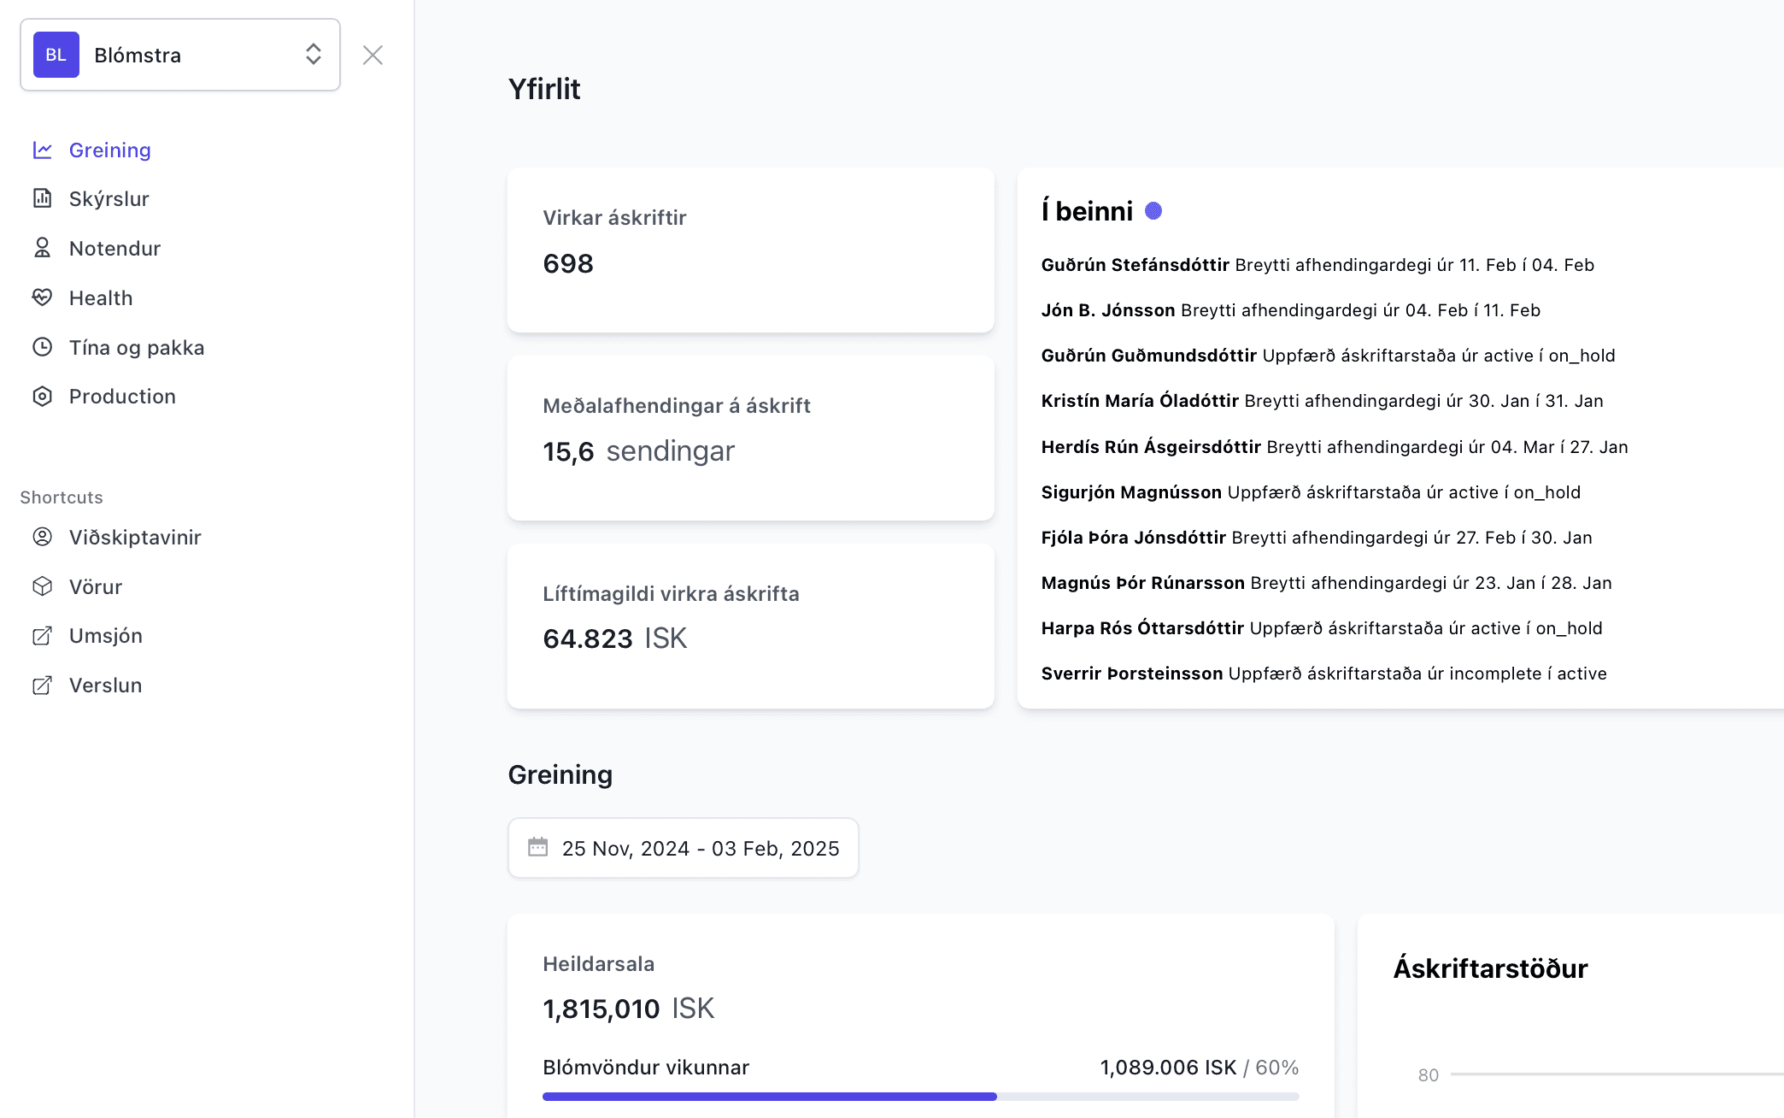Click the Blómvöndur vikunnar progress bar
Image resolution: width=1784 pixels, height=1118 pixels.
click(920, 1096)
